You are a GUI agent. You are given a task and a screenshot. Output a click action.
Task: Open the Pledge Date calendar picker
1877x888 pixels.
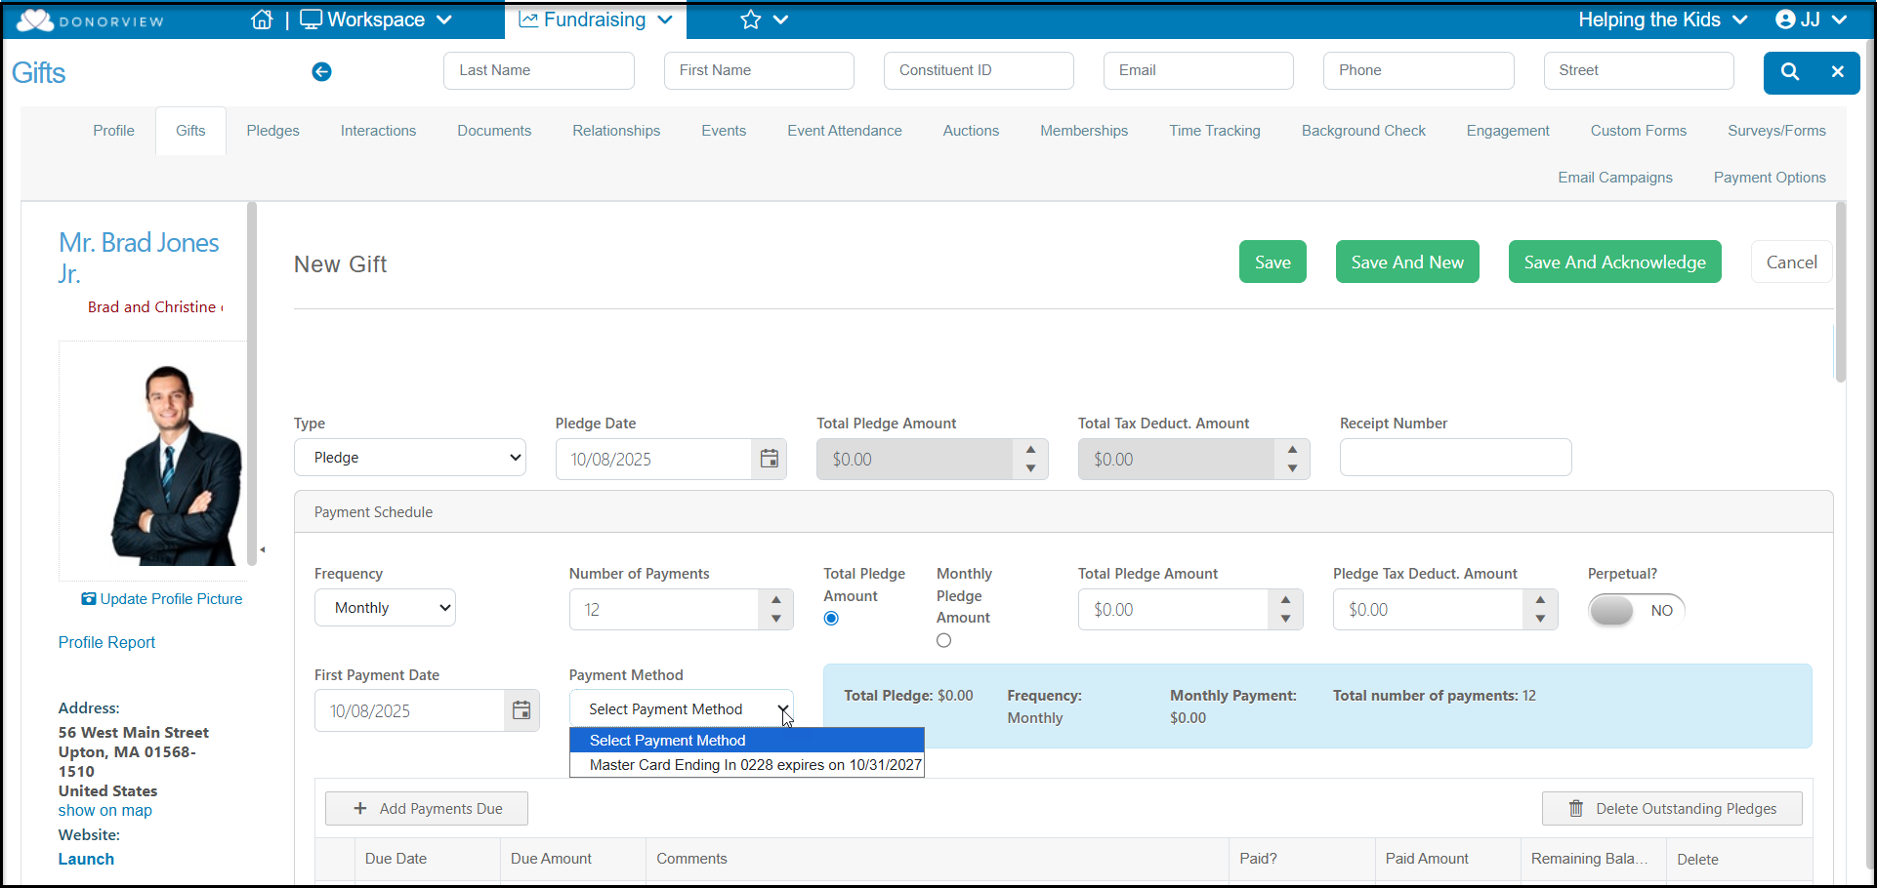coord(770,459)
